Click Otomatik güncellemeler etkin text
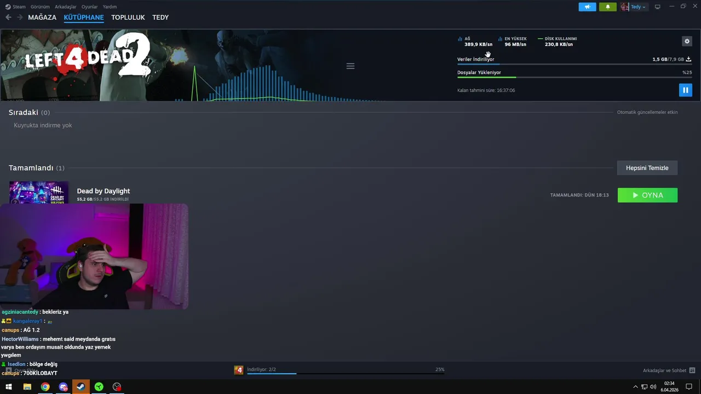The height and width of the screenshot is (394, 701). [x=647, y=112]
